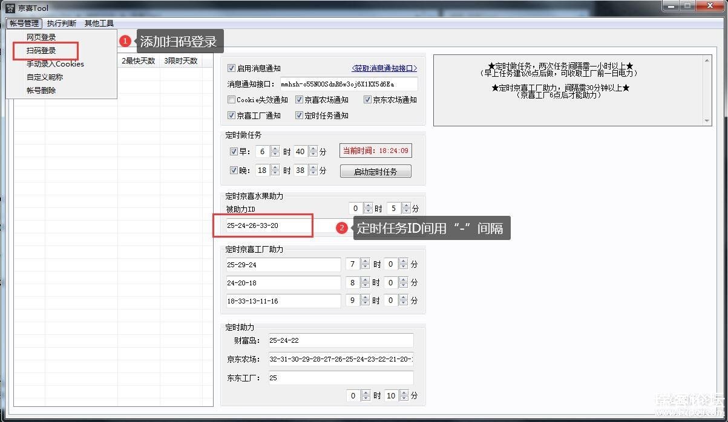Maximize the 京喜Tool window

pyautogui.click(x=687, y=5)
